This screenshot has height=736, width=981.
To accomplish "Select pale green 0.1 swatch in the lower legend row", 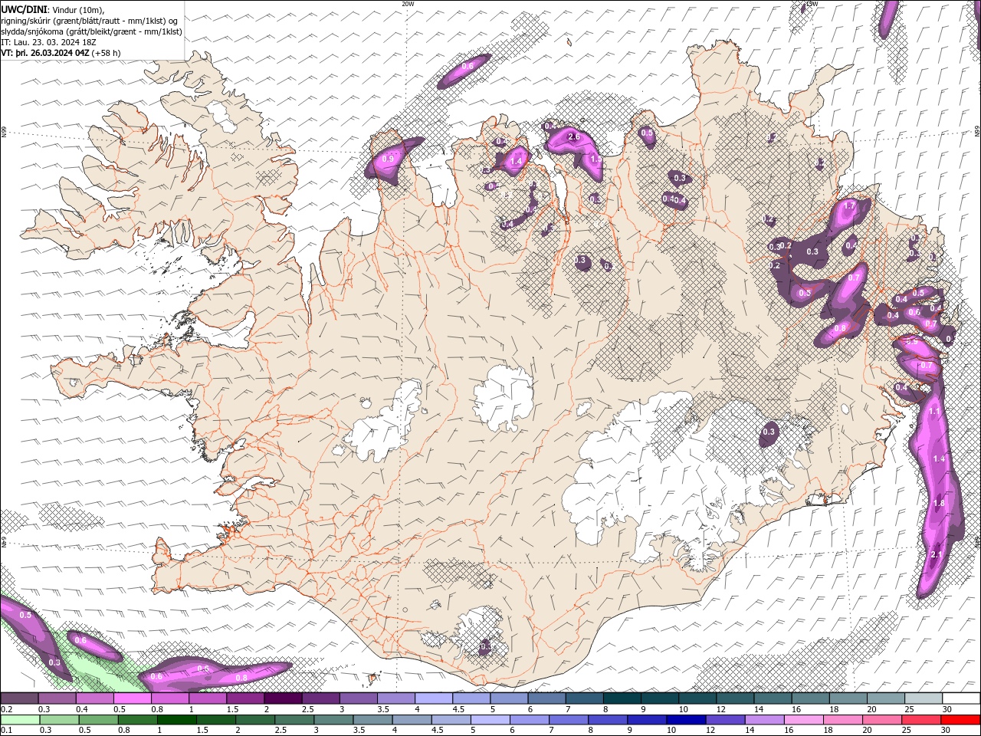I will [20, 720].
